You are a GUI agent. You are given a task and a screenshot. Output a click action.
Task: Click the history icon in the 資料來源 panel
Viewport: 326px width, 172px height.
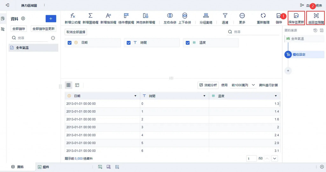tap(315, 30)
